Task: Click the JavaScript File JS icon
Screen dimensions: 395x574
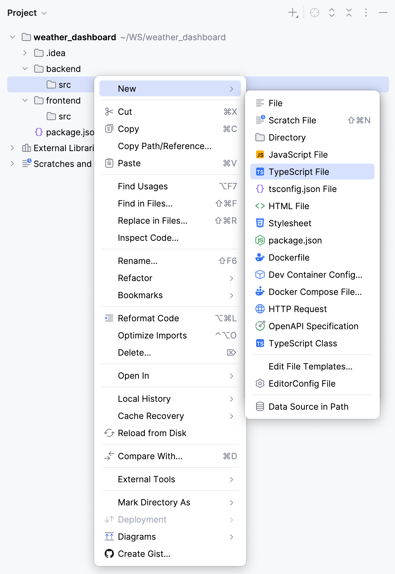Action: 260,154
